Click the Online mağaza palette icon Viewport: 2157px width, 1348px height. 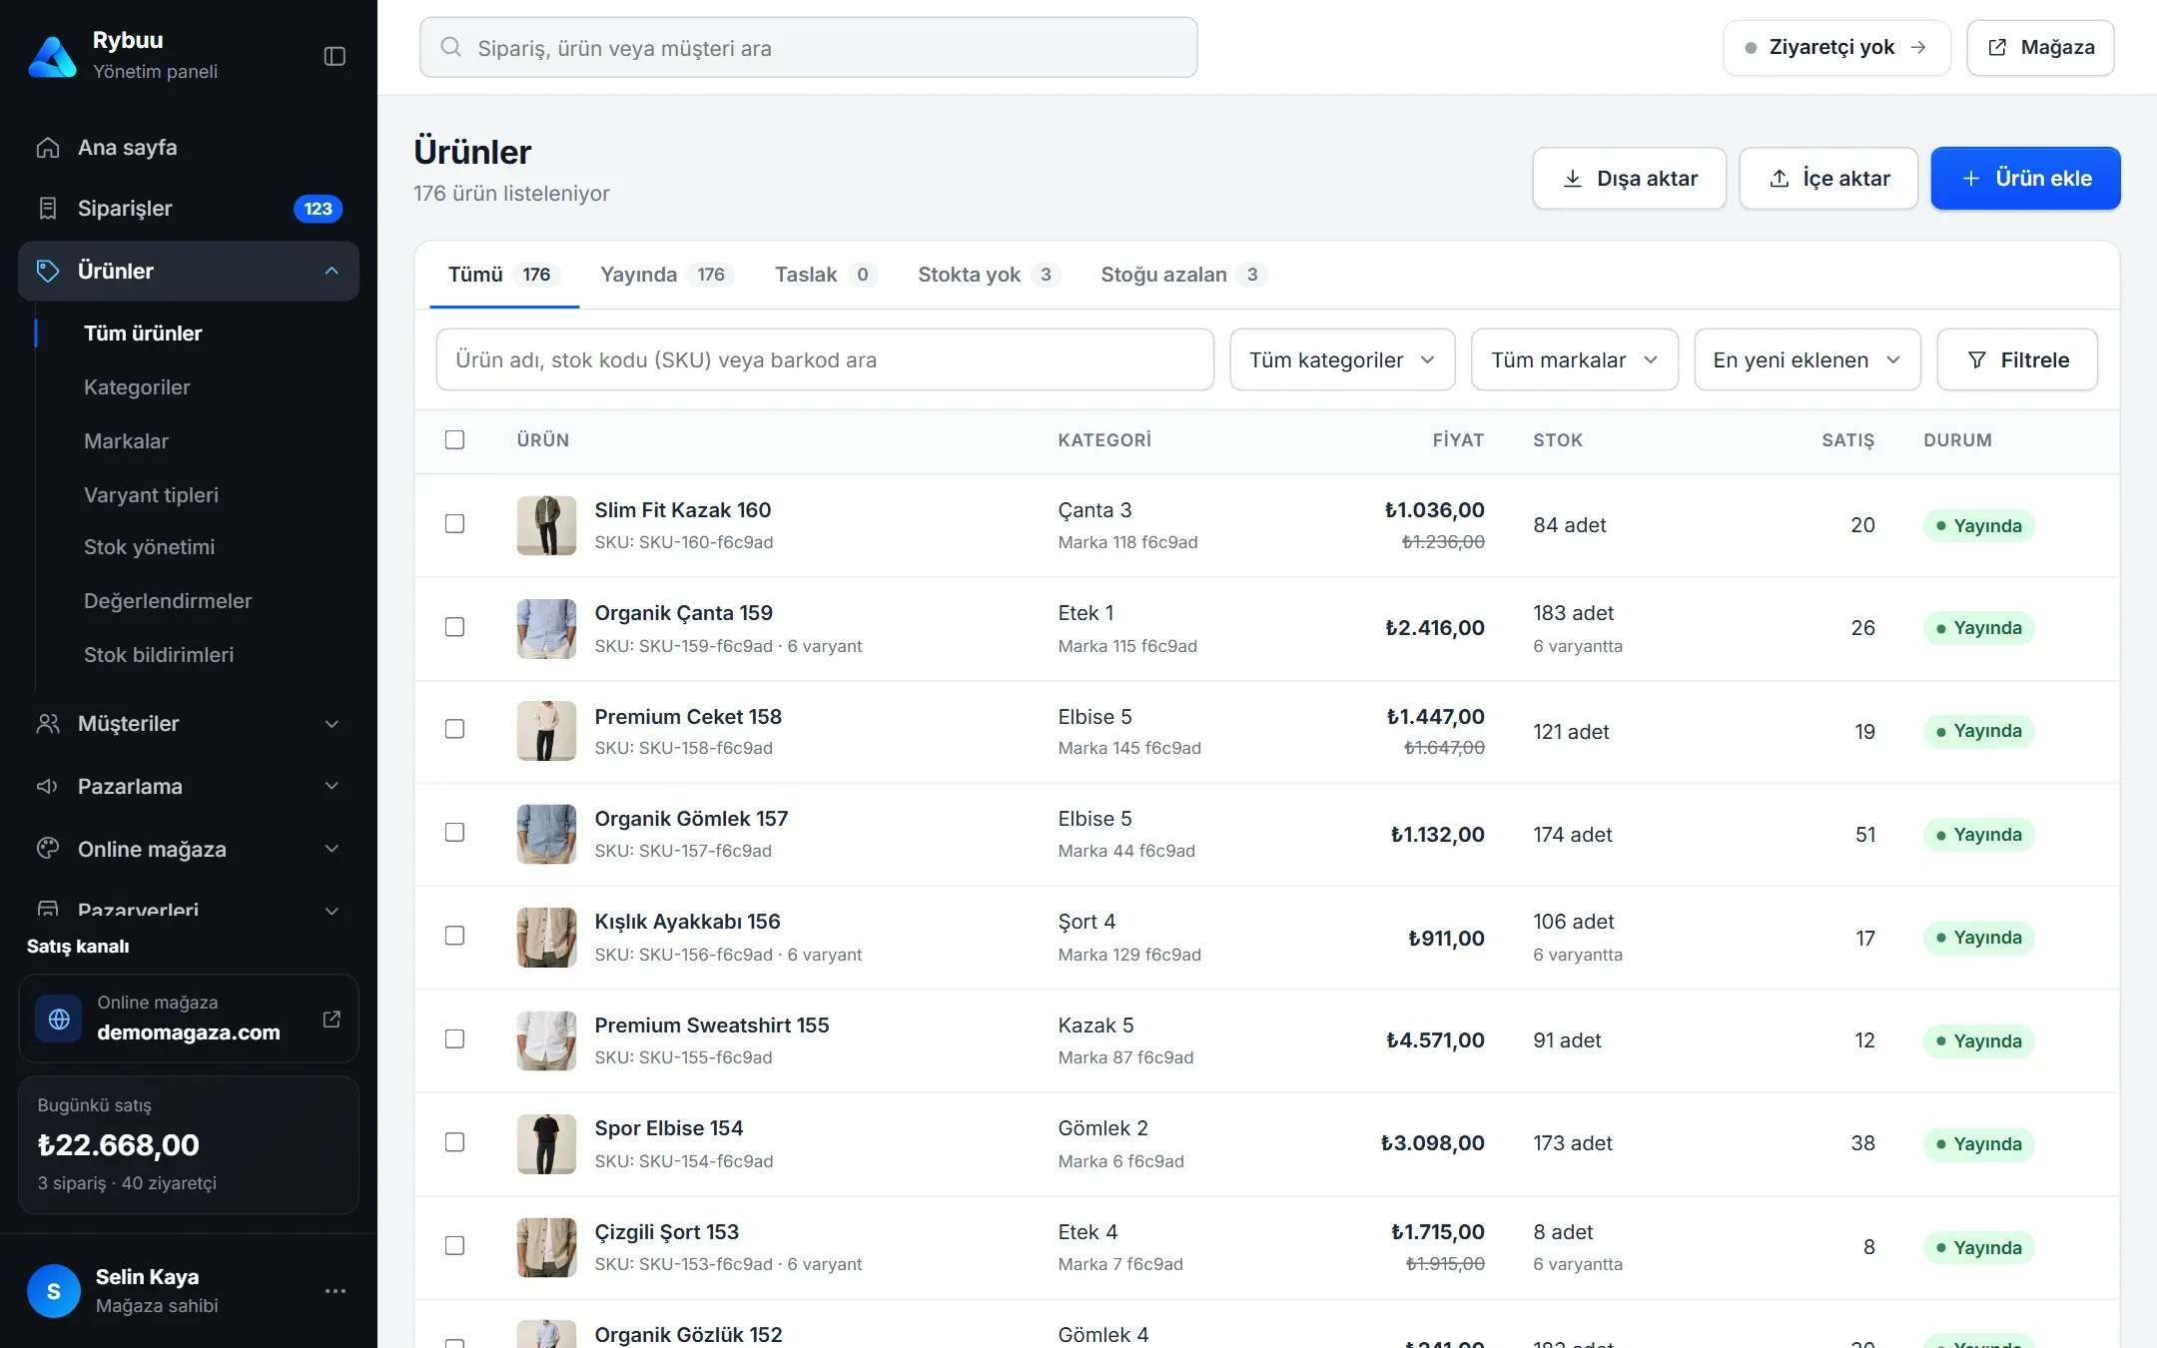[x=48, y=849]
